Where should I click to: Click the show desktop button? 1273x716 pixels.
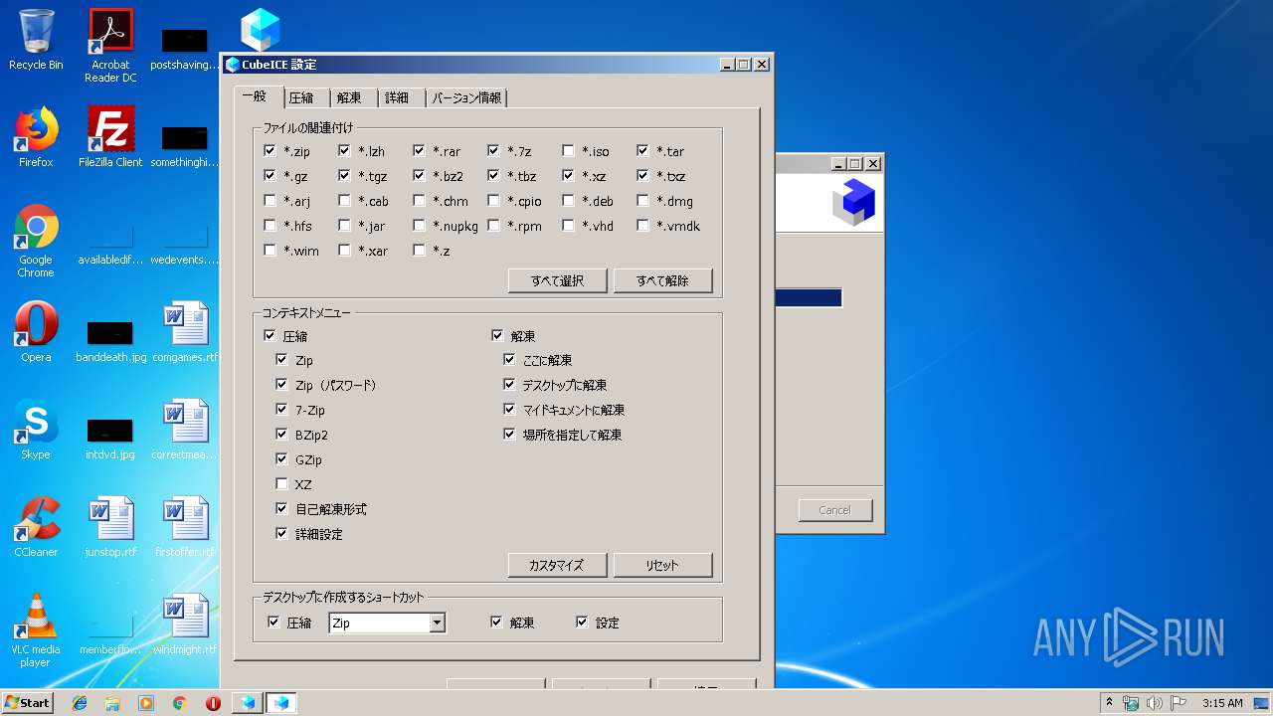1262,703
